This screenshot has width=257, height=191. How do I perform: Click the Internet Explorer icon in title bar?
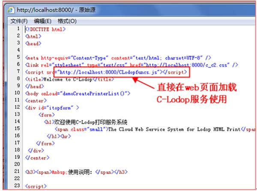[11, 10]
